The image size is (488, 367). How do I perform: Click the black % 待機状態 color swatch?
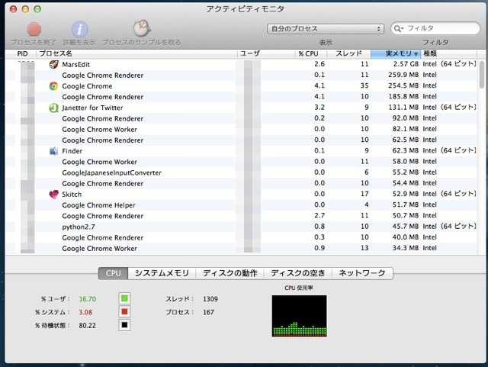pyautogui.click(x=124, y=325)
